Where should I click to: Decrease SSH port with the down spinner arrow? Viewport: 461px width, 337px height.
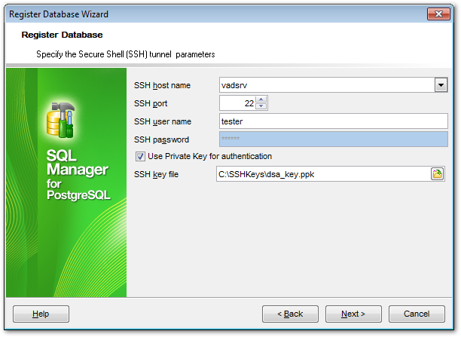pos(261,106)
